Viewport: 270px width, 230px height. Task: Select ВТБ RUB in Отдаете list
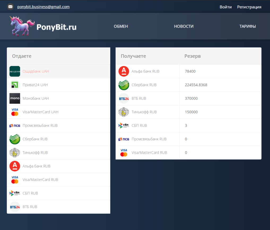tap(30, 207)
